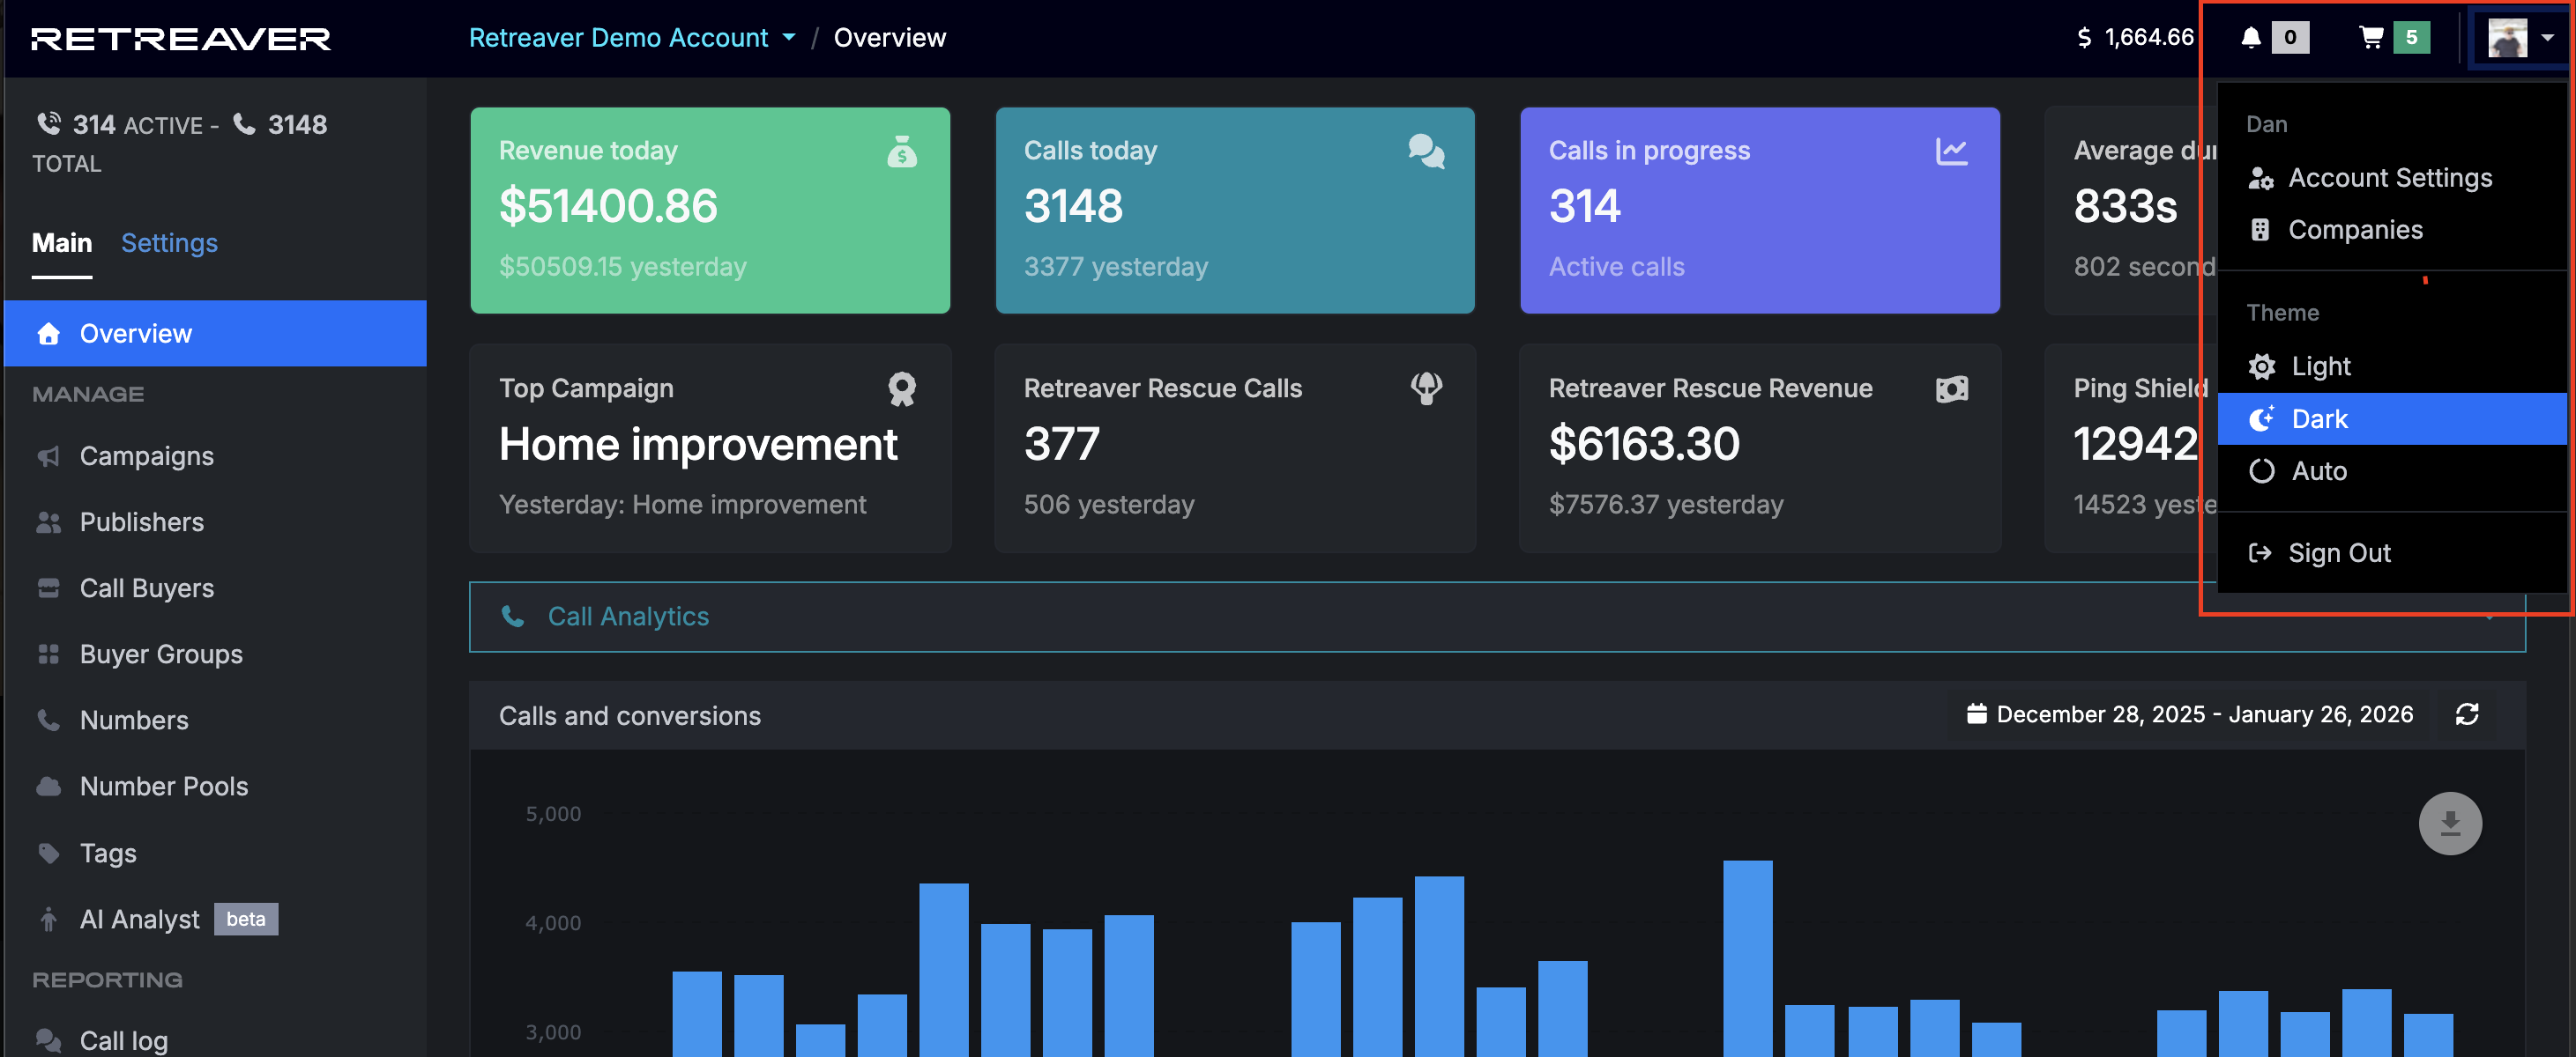Click the Calls in progress chart icon
2576x1057 pixels.
coord(1951,152)
